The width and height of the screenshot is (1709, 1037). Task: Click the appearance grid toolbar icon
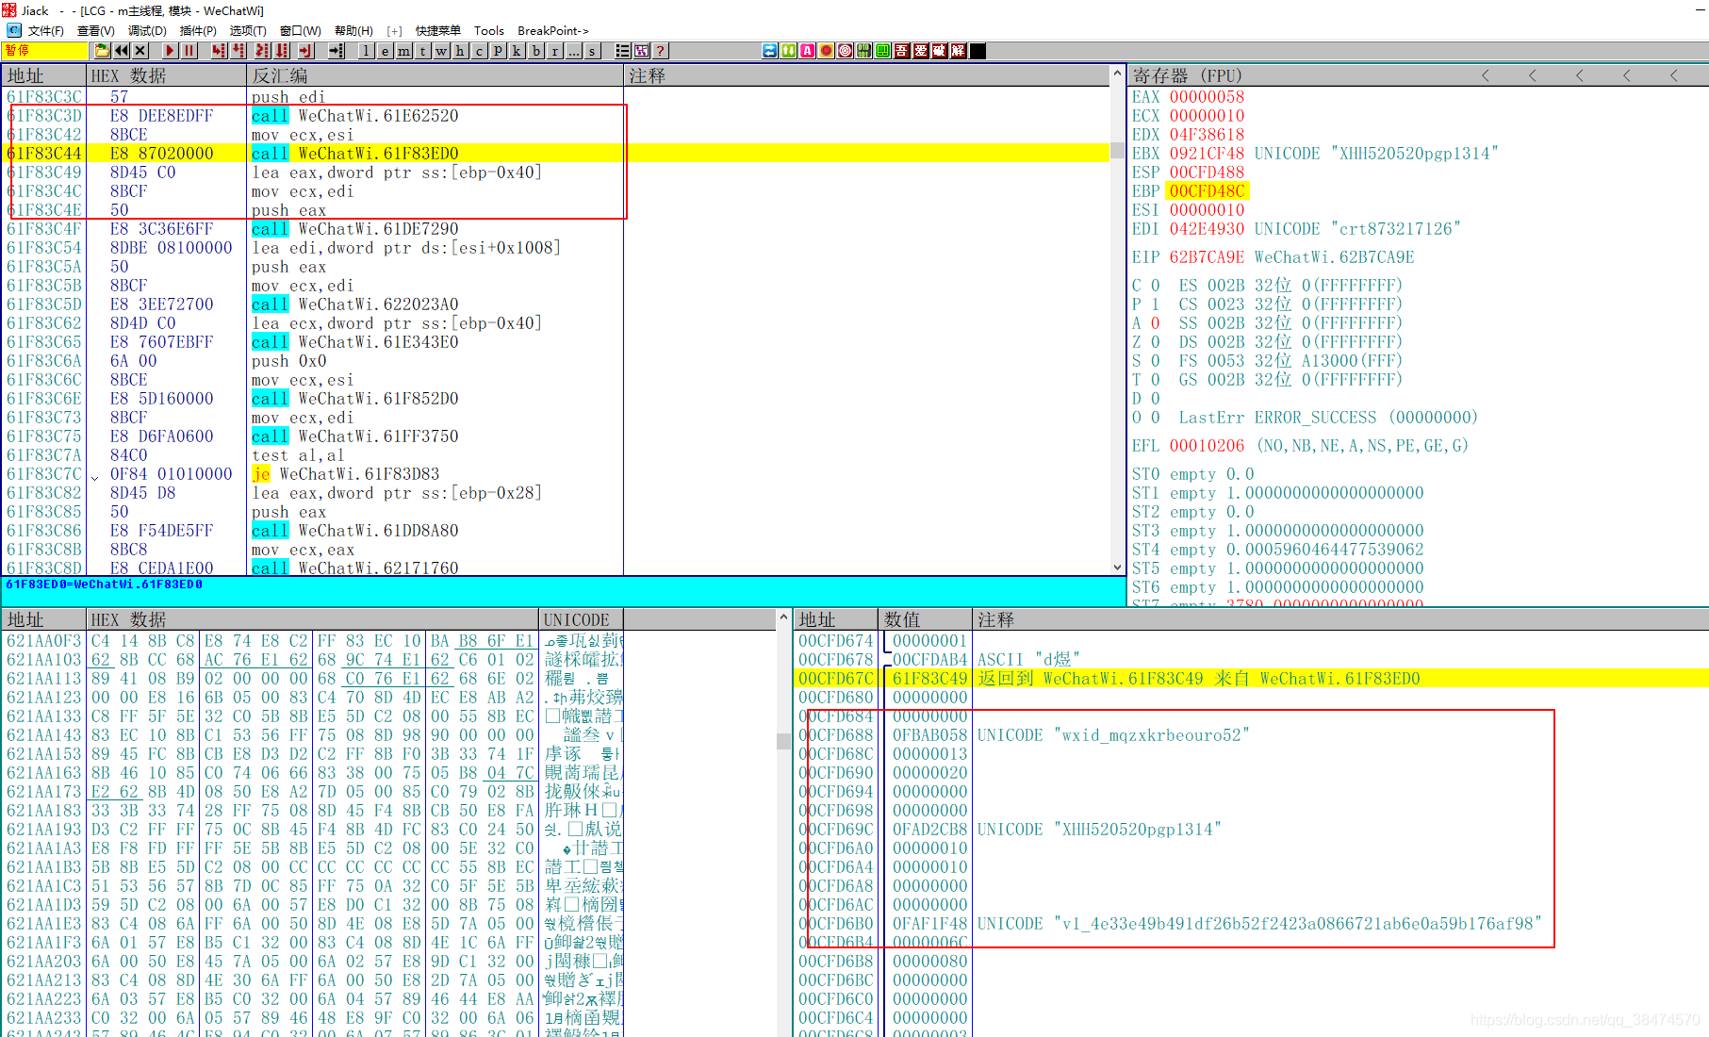[x=641, y=51]
